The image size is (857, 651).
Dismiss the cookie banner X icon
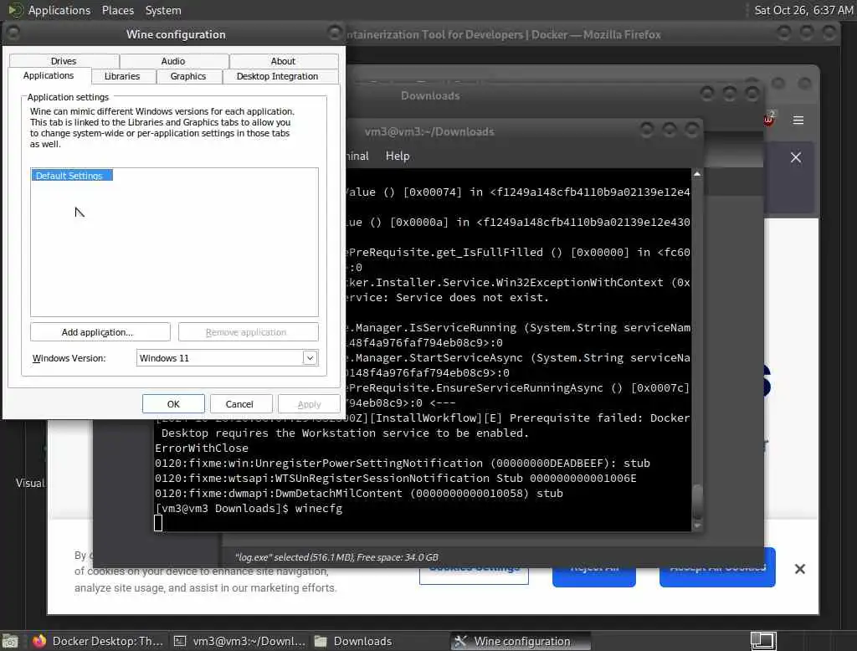[x=799, y=569]
